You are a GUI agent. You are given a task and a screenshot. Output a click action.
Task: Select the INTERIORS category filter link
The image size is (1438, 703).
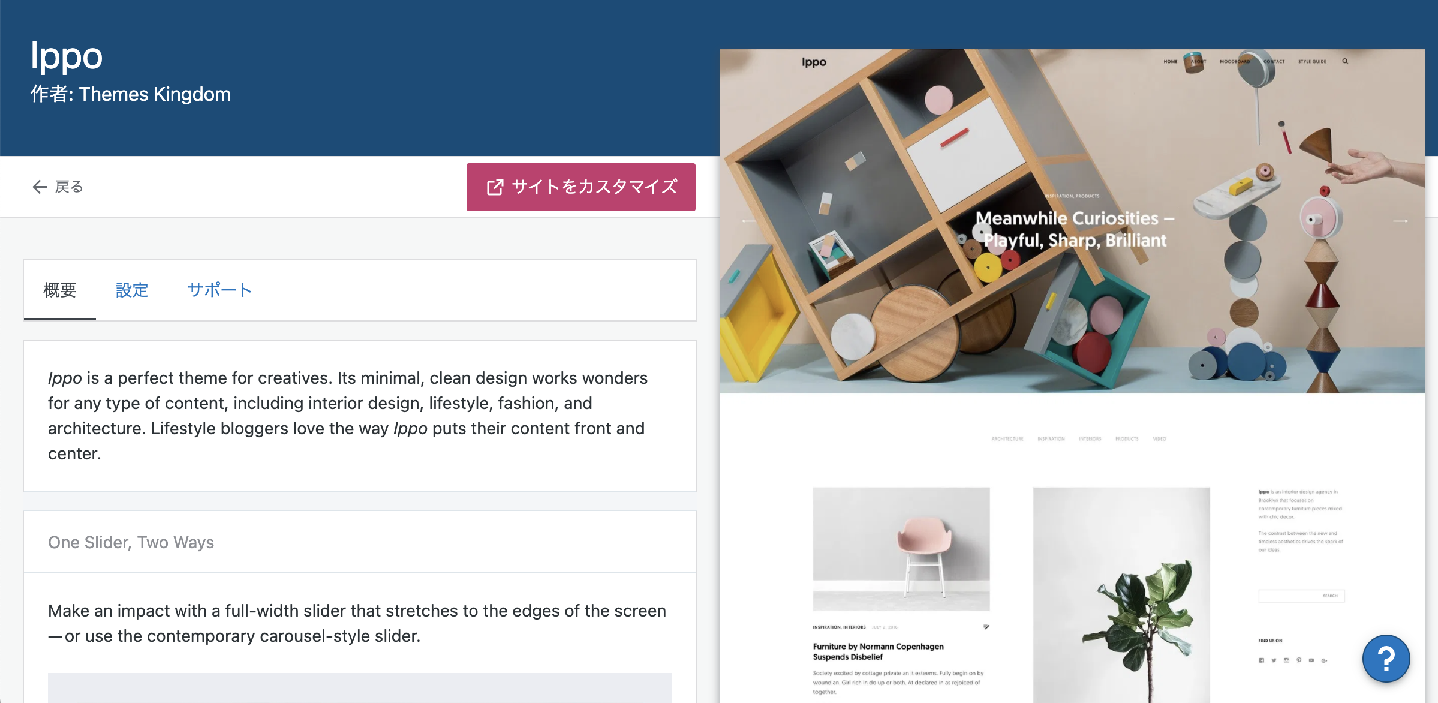(1090, 438)
